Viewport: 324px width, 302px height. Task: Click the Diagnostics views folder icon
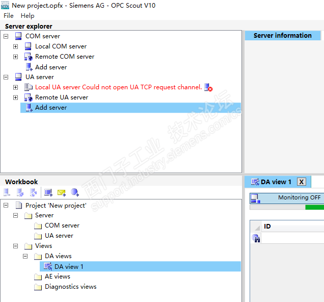38,287
